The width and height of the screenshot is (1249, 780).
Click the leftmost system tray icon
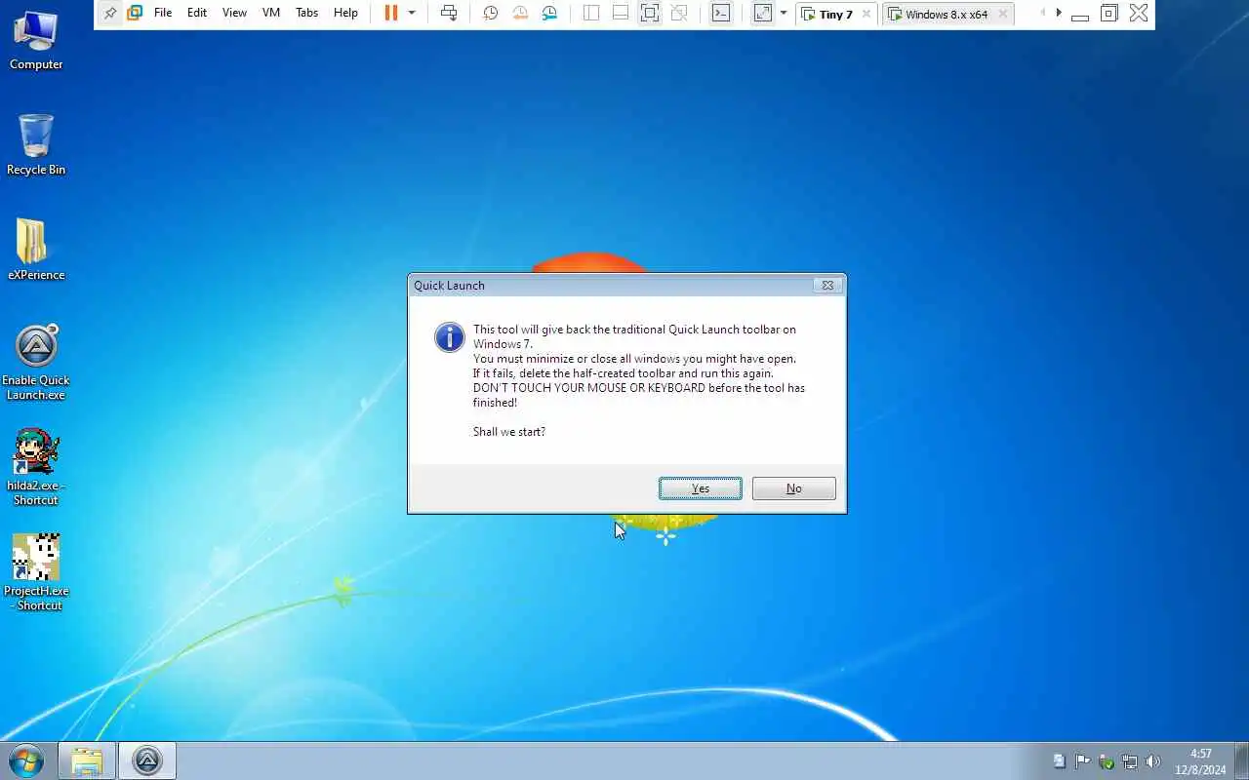coord(1060,761)
